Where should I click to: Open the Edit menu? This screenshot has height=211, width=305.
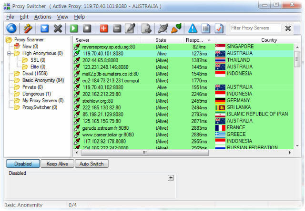point(24,17)
